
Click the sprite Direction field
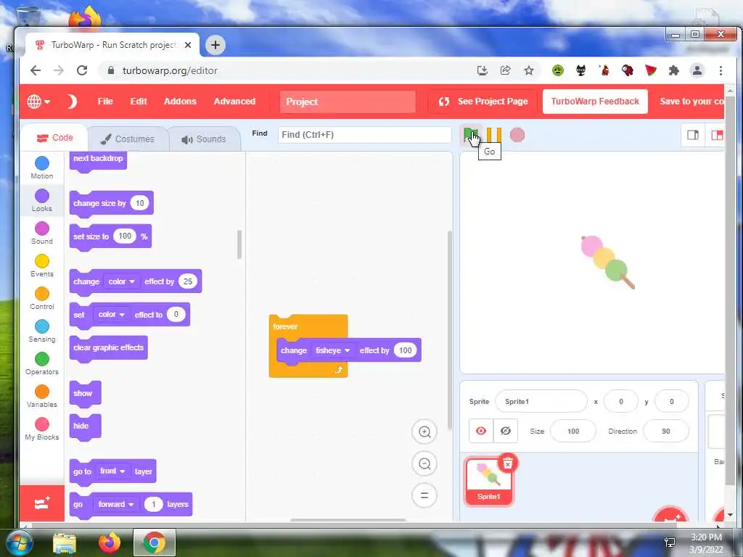pyautogui.click(x=666, y=431)
